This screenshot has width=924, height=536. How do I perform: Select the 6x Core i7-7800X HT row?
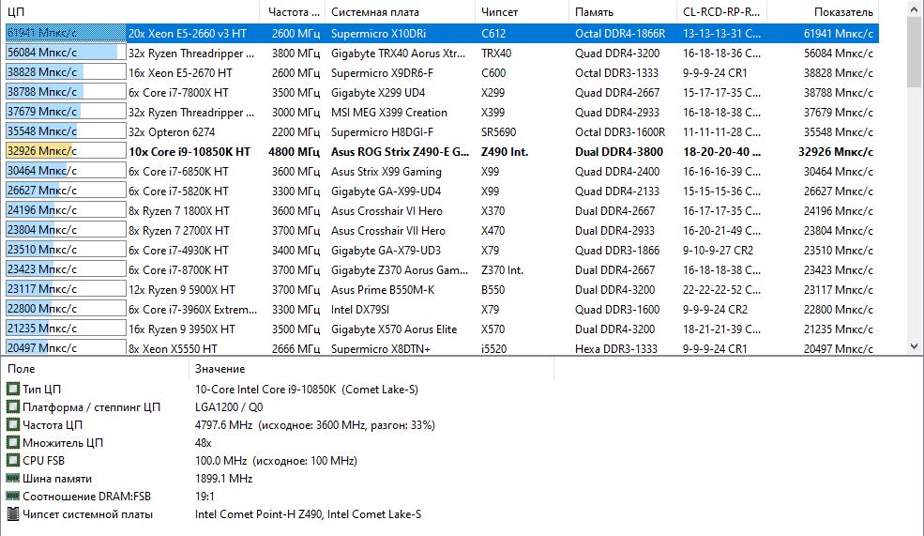[442, 93]
